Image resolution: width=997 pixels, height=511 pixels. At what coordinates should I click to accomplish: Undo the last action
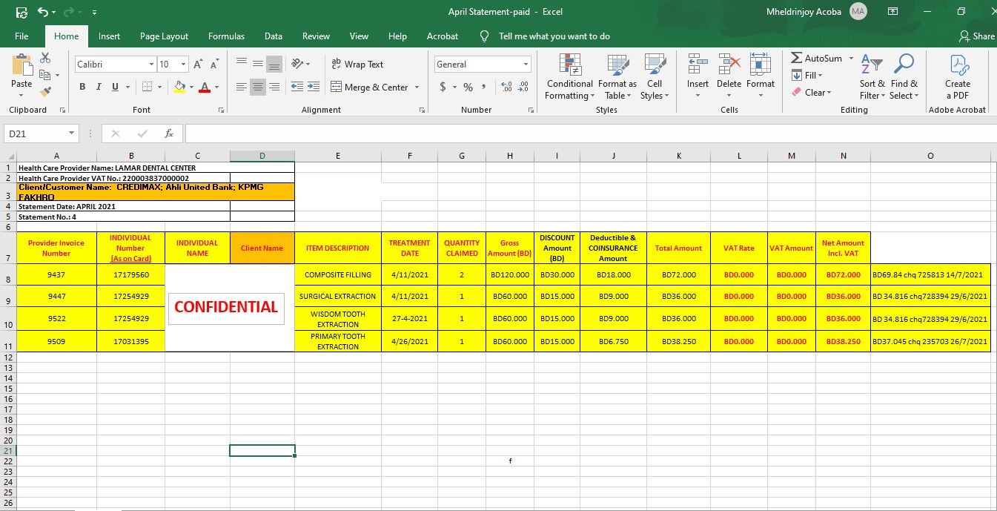pyautogui.click(x=43, y=12)
